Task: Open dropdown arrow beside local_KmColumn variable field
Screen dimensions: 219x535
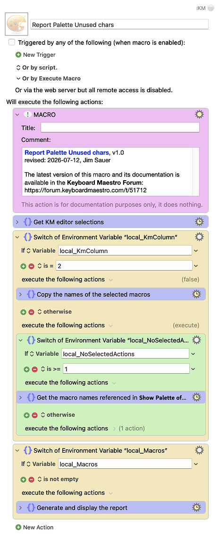Action: (x=196, y=251)
